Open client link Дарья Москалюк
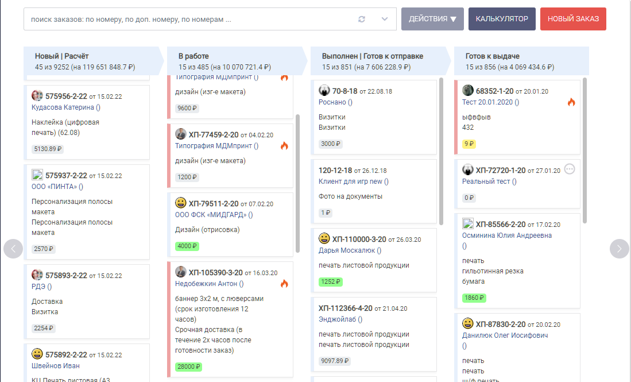The width and height of the screenshot is (631, 382). (350, 250)
